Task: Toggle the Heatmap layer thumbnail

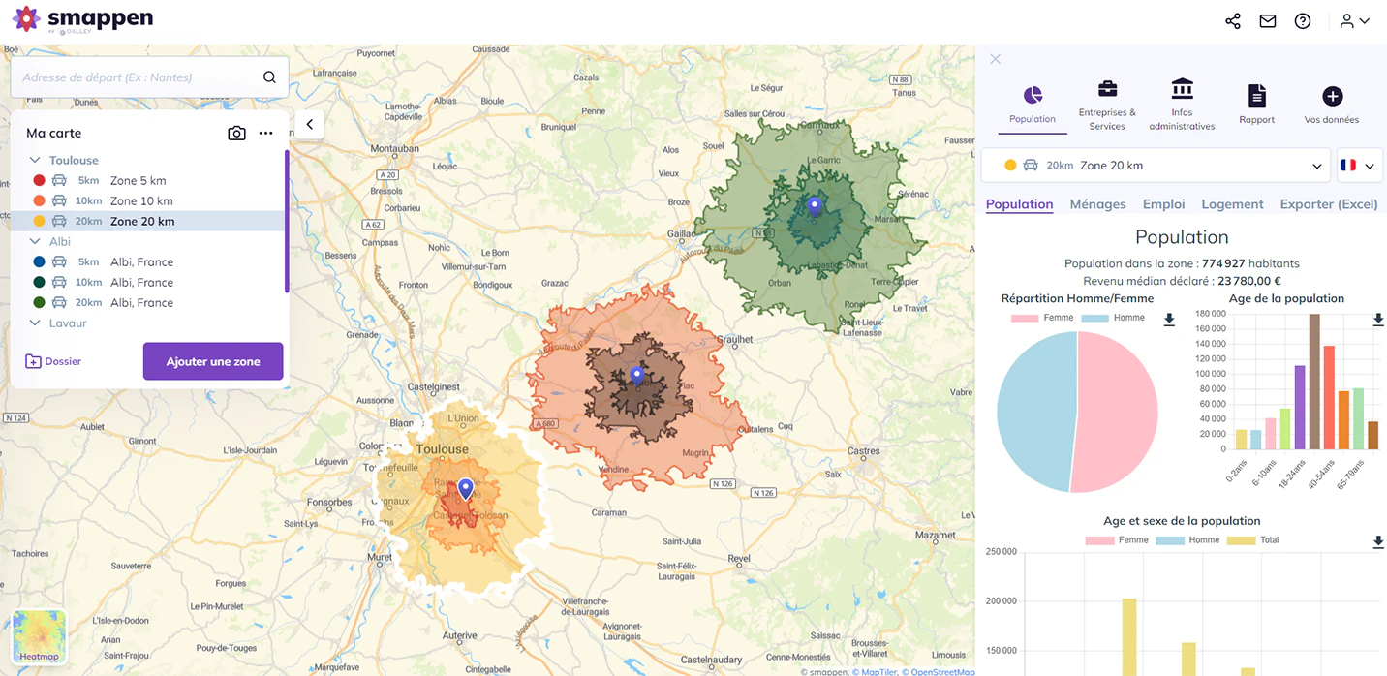Action: click(x=39, y=636)
